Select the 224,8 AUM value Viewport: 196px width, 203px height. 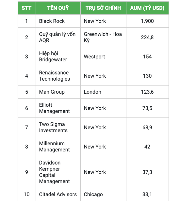[147, 38]
